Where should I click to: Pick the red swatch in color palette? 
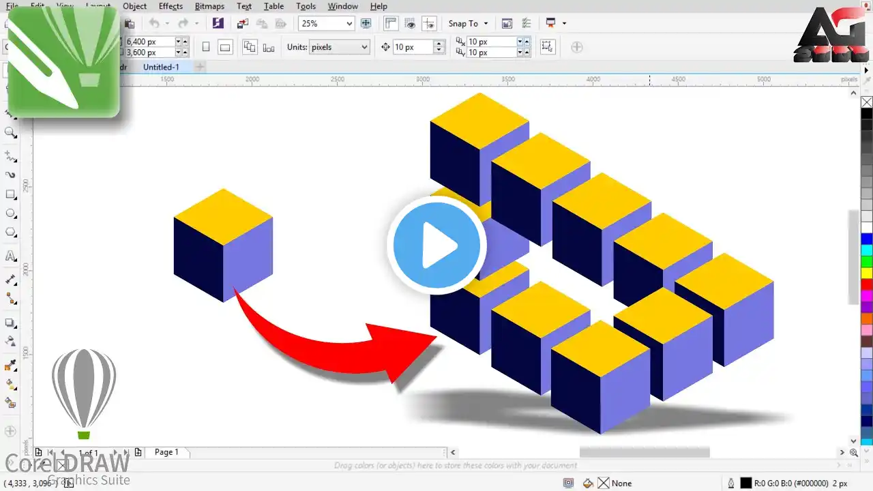click(x=866, y=284)
